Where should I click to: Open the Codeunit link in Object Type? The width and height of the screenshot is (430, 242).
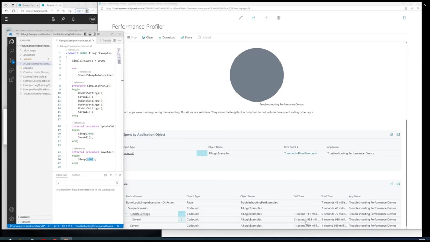128,153
